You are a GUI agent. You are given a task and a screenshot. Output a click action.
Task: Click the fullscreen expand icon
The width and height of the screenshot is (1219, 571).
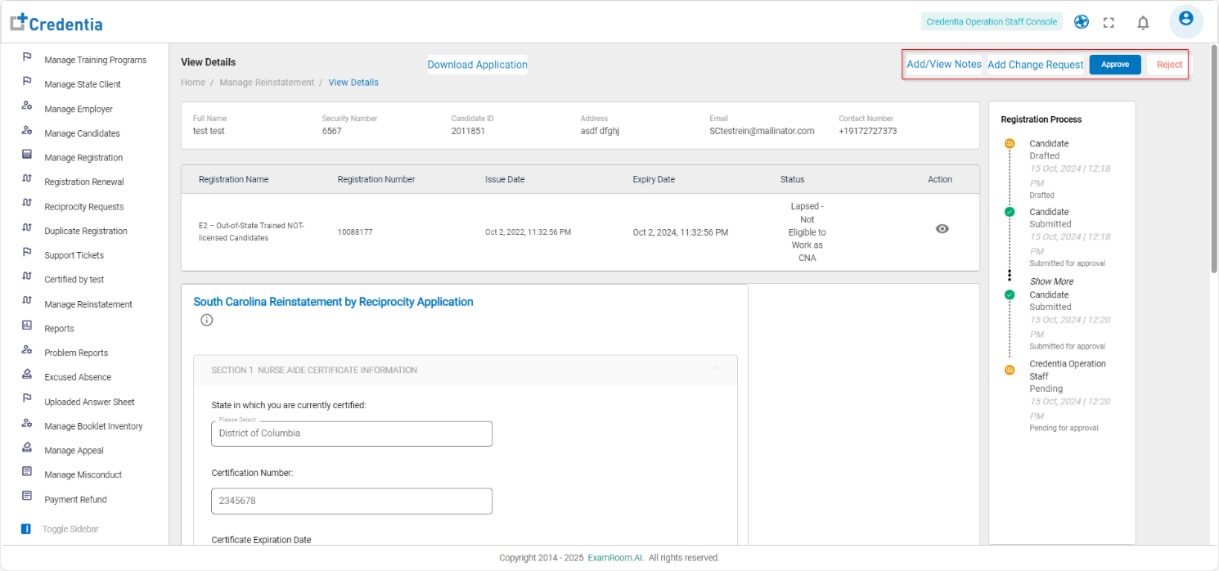coord(1109,23)
